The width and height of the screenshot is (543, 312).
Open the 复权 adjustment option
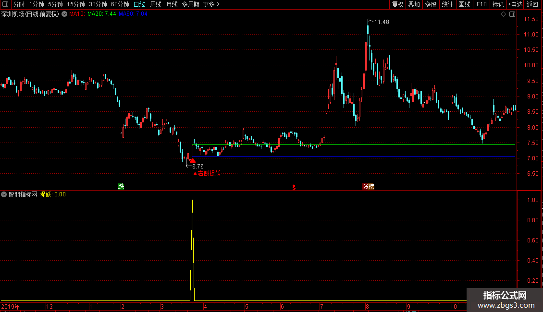pyautogui.click(x=397, y=4)
